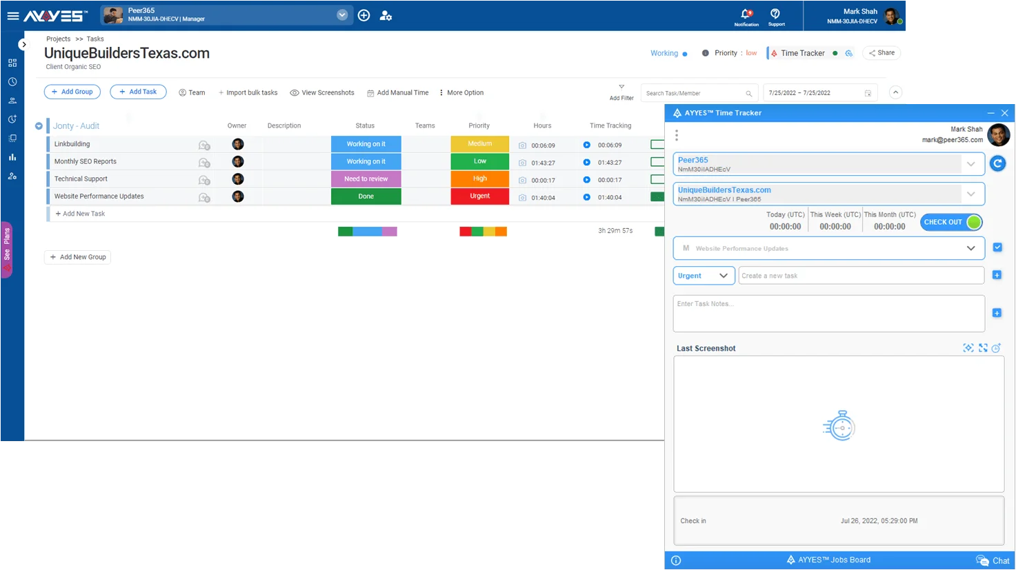Toggle checkbox beside Website Performance Updates dropdown

997,247
